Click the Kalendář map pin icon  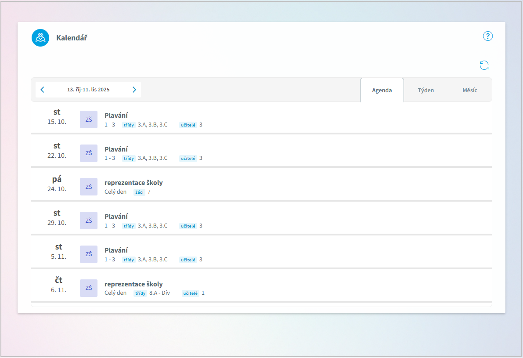coord(40,38)
